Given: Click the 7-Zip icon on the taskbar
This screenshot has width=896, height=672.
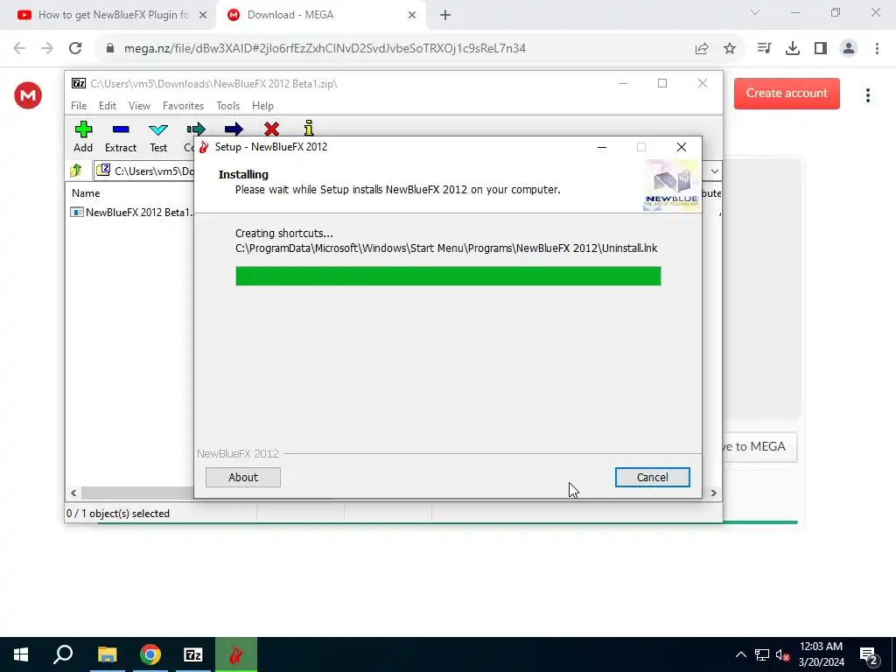Looking at the screenshot, I should coord(193,654).
